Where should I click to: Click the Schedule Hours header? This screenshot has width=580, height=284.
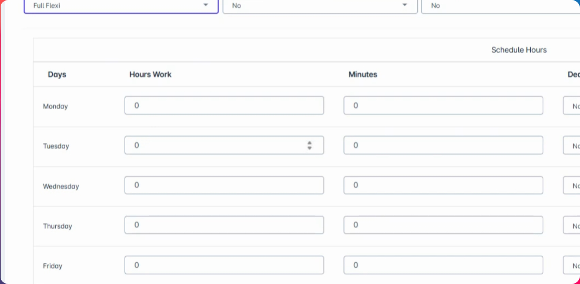(519, 50)
